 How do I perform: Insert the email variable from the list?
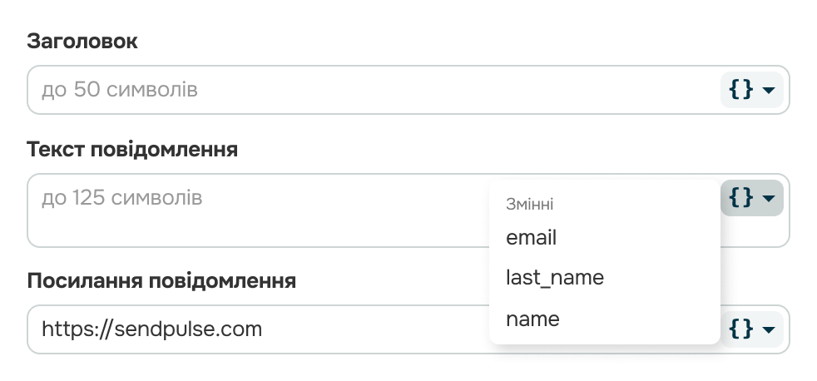pos(531,238)
